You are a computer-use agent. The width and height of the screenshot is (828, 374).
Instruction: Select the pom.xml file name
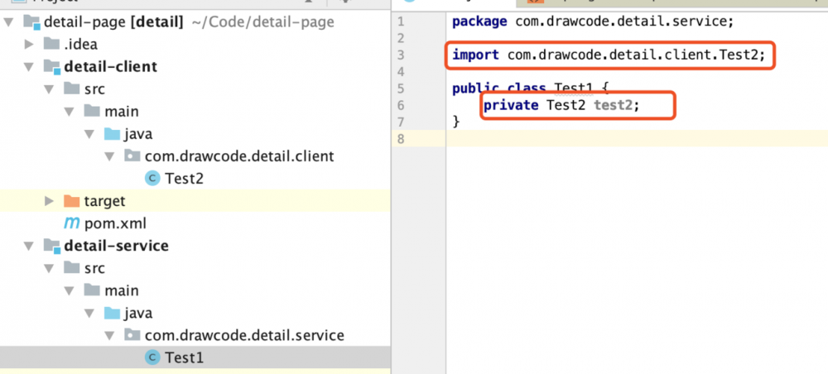point(115,223)
